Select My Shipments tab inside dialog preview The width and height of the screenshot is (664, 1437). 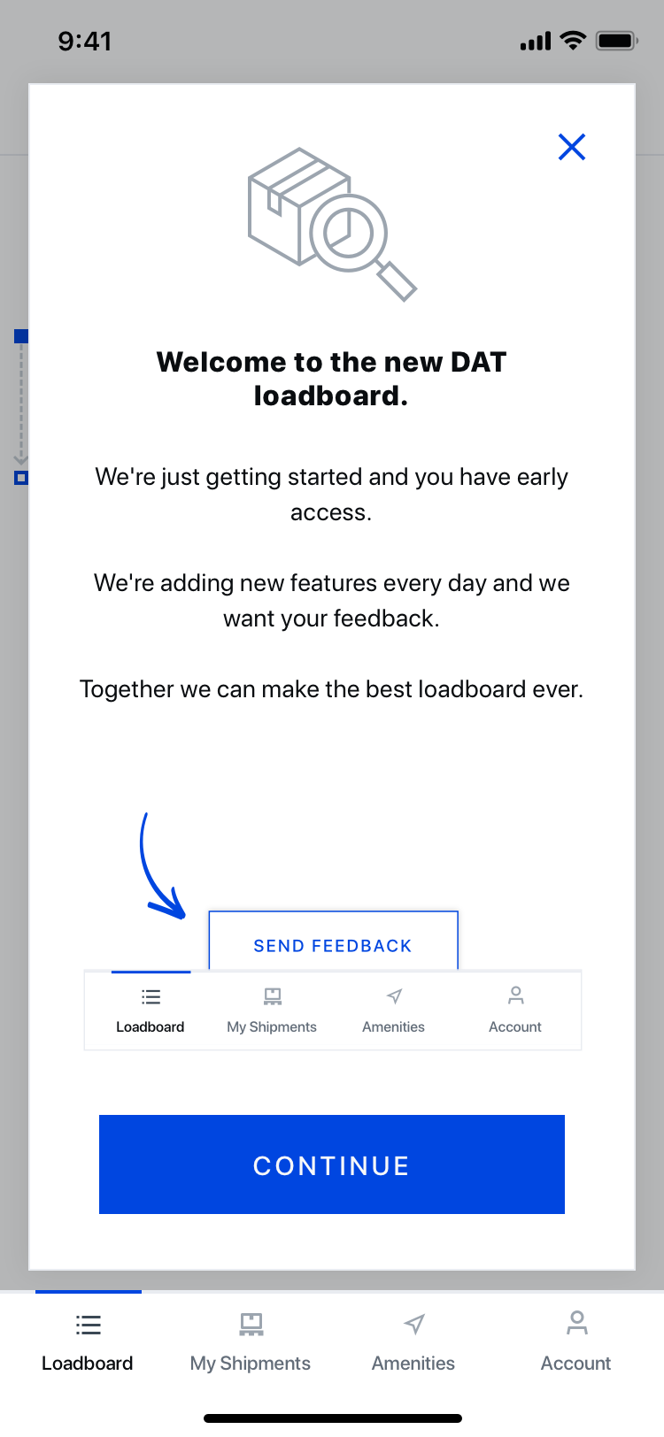pyautogui.click(x=272, y=1010)
